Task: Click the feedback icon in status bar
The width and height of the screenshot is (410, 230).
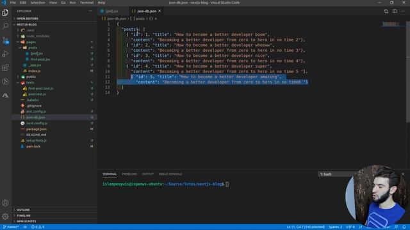Action: (397, 227)
